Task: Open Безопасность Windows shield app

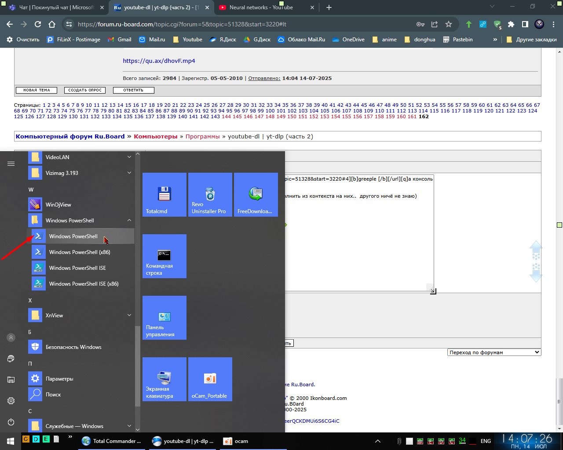Action: click(81, 347)
